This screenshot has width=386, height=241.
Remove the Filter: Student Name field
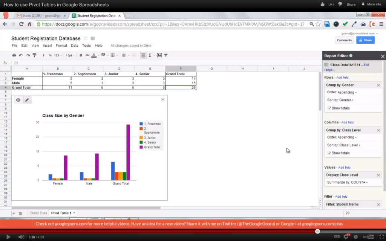(x=378, y=204)
